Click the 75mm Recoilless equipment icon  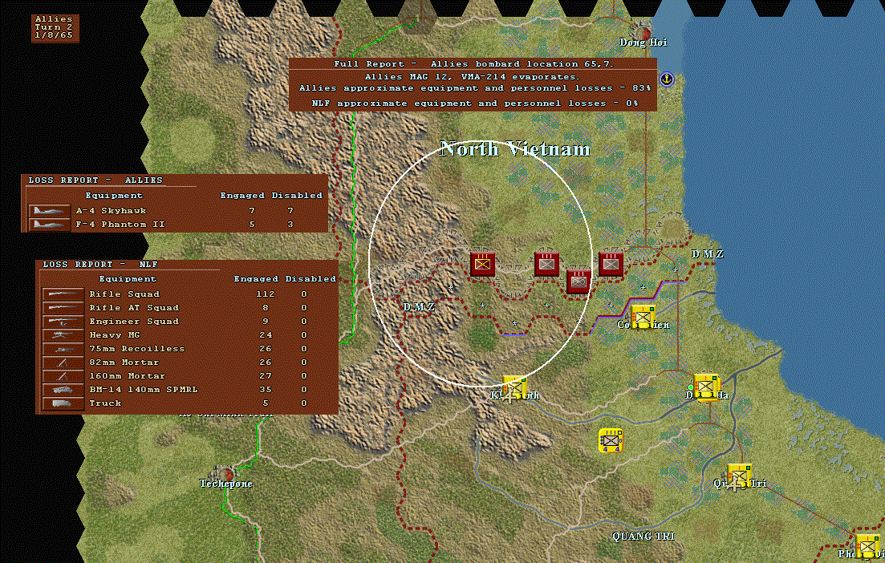(63, 349)
